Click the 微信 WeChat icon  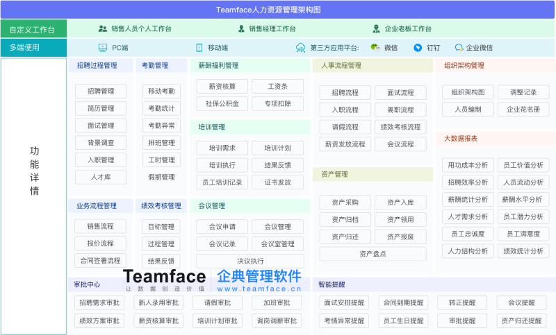375,47
